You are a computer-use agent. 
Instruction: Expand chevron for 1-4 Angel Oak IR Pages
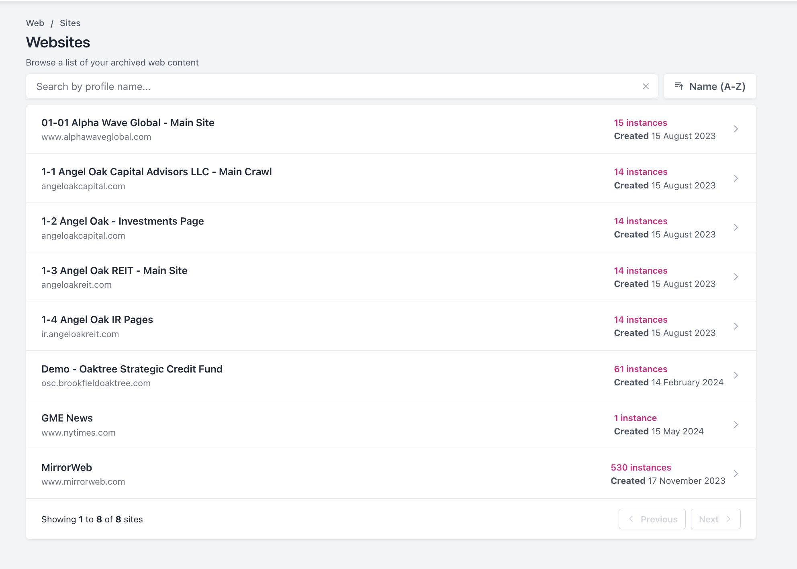pyautogui.click(x=736, y=326)
